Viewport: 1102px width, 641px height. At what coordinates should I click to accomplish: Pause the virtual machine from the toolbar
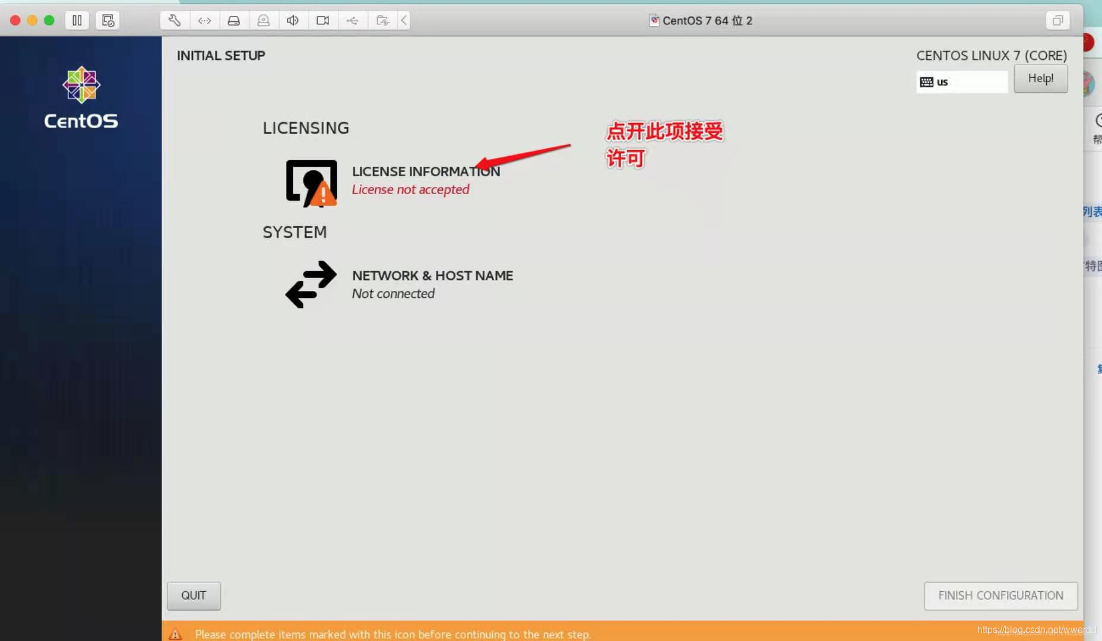pyautogui.click(x=77, y=21)
